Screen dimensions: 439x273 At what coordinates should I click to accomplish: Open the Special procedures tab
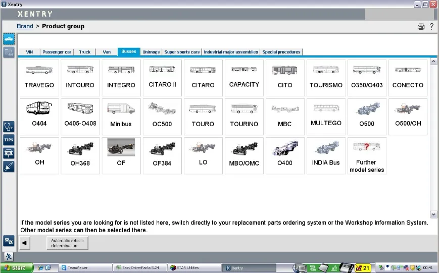281,52
